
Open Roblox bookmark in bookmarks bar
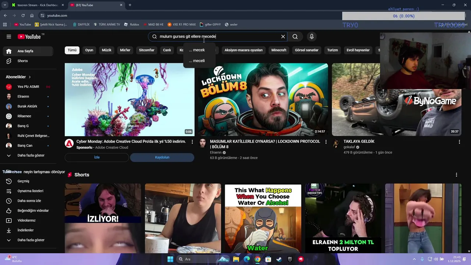tap(132, 25)
